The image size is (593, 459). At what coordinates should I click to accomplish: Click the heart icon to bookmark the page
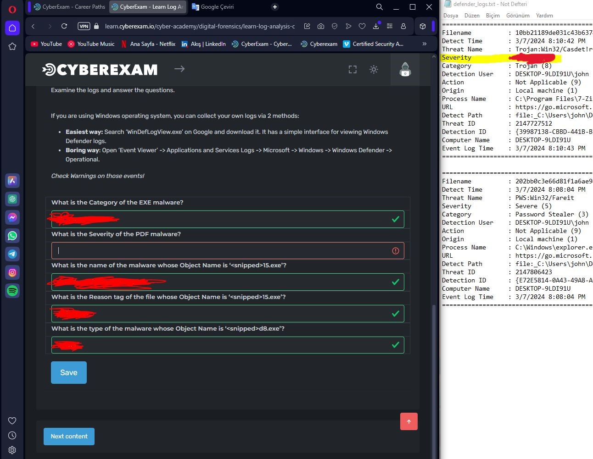click(x=362, y=27)
